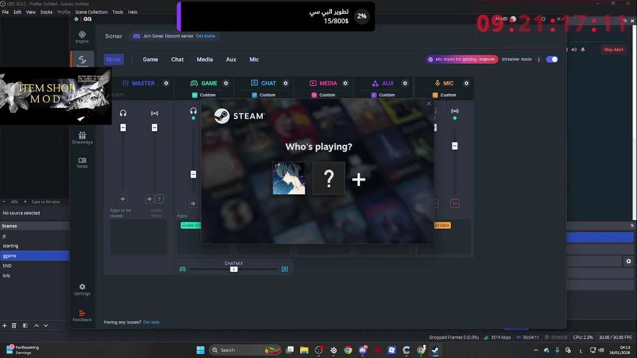Open MIC channel settings gear
Screen dimensions: 637x358
(466, 83)
